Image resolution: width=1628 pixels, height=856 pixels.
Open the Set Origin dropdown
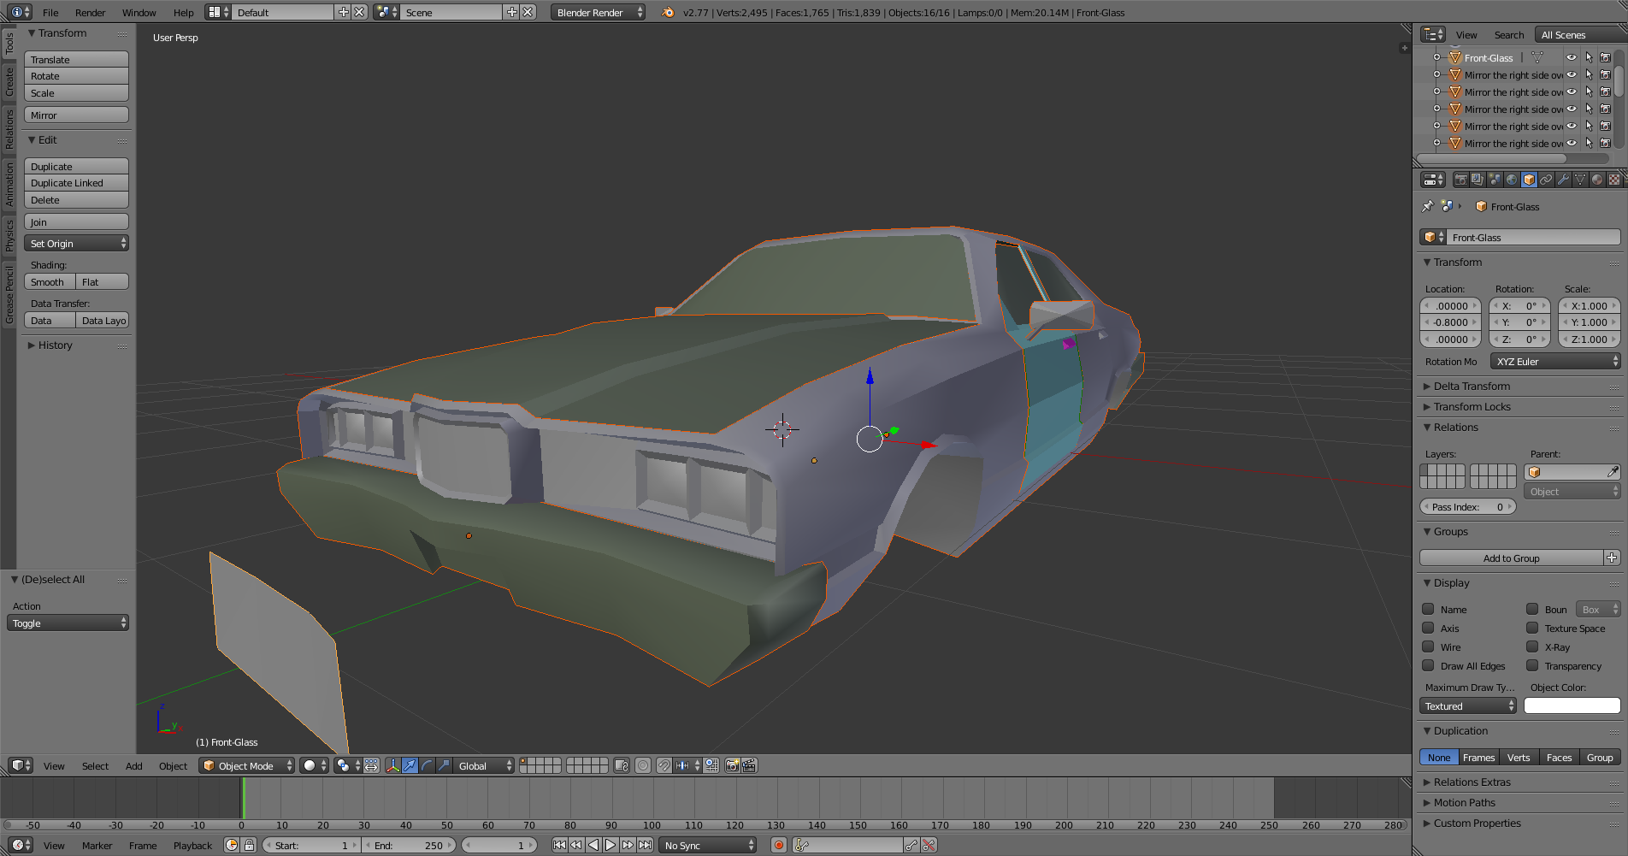tap(77, 244)
